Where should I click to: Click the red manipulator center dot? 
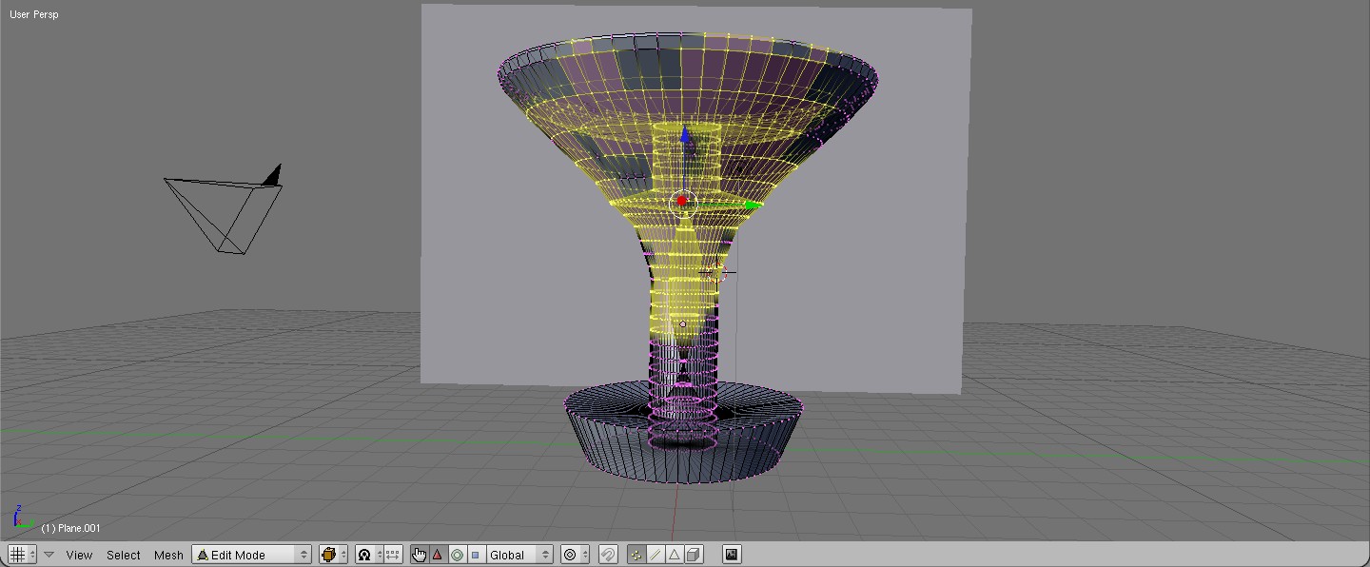click(x=681, y=202)
